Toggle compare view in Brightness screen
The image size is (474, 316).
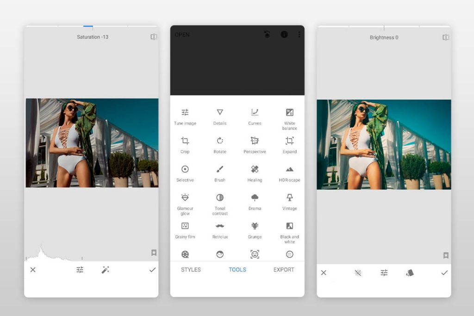point(446,37)
